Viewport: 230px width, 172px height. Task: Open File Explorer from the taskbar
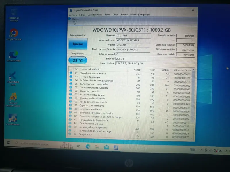click(x=97, y=147)
